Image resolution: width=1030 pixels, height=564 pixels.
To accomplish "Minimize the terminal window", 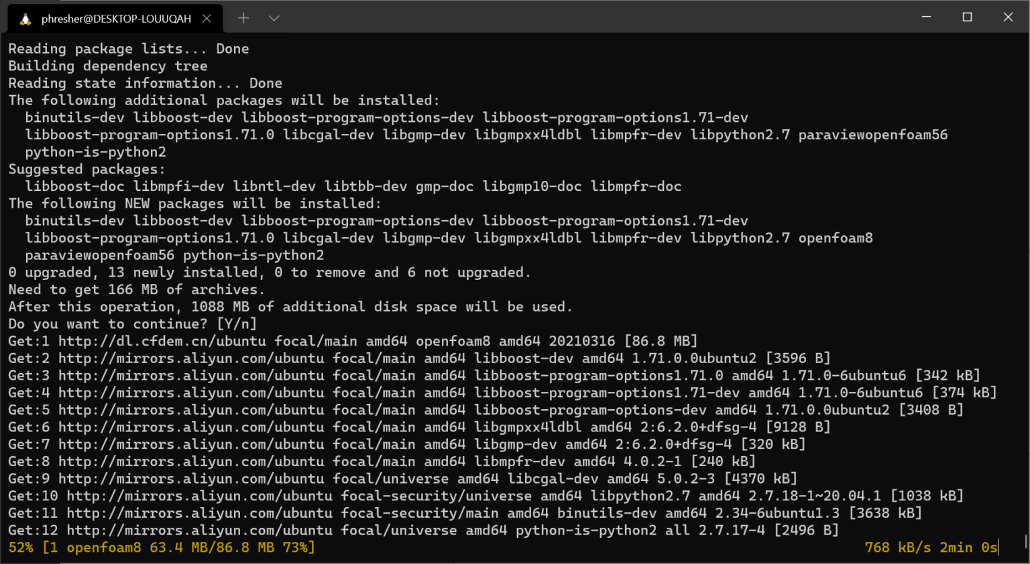I will point(926,17).
